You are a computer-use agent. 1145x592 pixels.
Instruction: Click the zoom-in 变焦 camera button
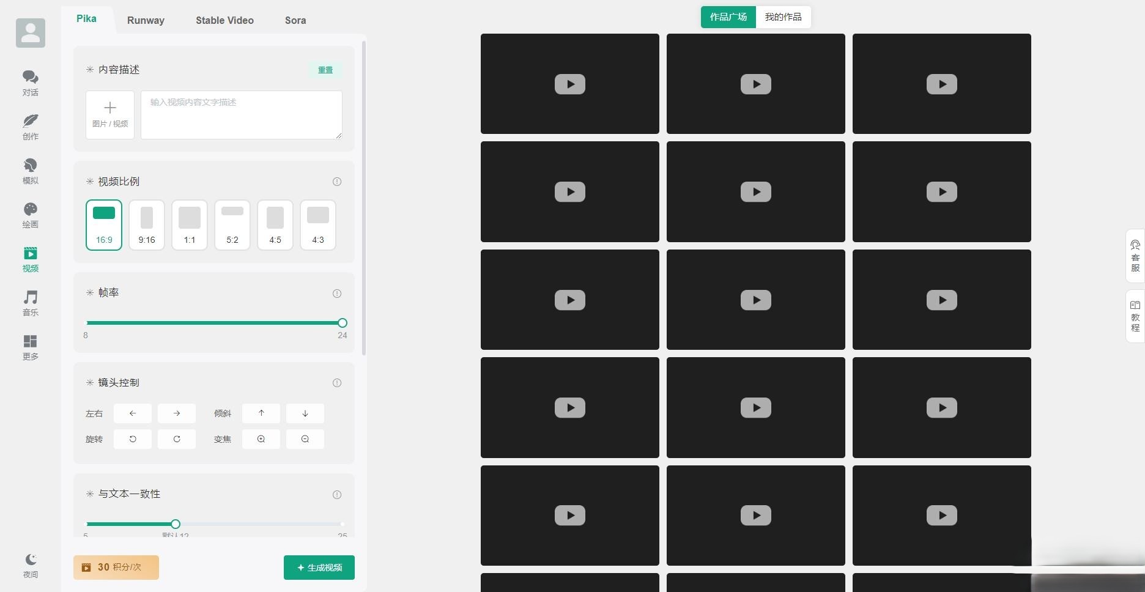(261, 439)
